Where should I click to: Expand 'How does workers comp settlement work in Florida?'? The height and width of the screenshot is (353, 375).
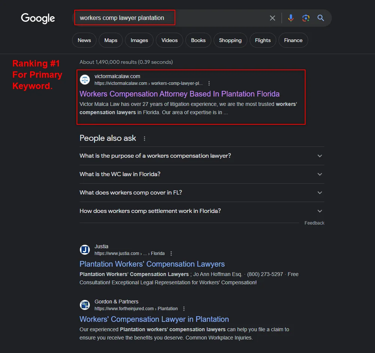(x=202, y=211)
